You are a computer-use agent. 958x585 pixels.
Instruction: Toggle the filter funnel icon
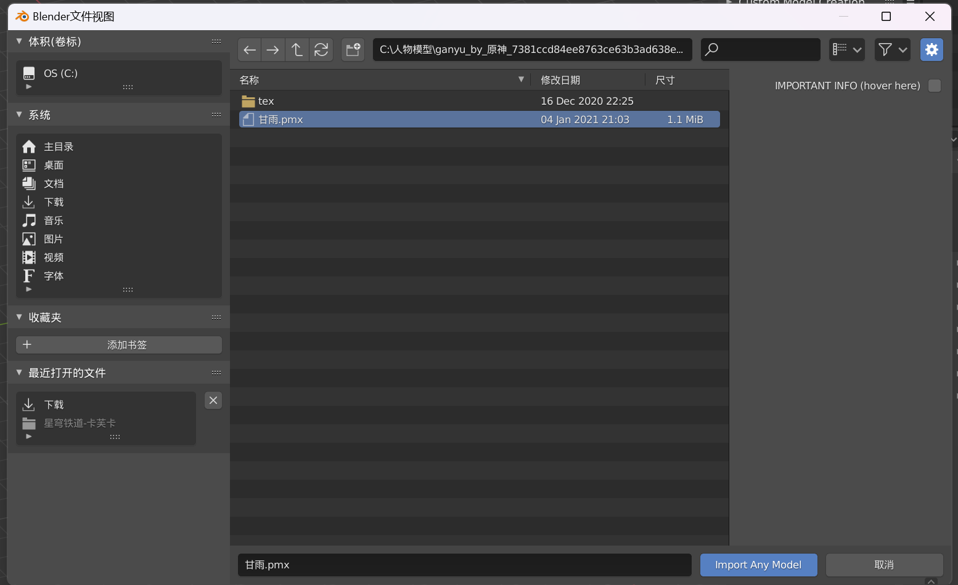click(x=885, y=50)
